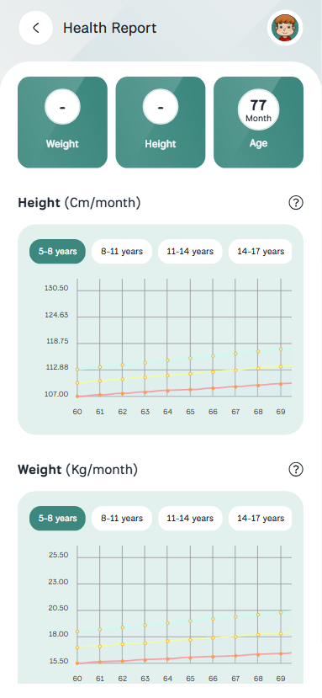Select 5-8 years in Height chart
The height and width of the screenshot is (698, 322).
(57, 252)
